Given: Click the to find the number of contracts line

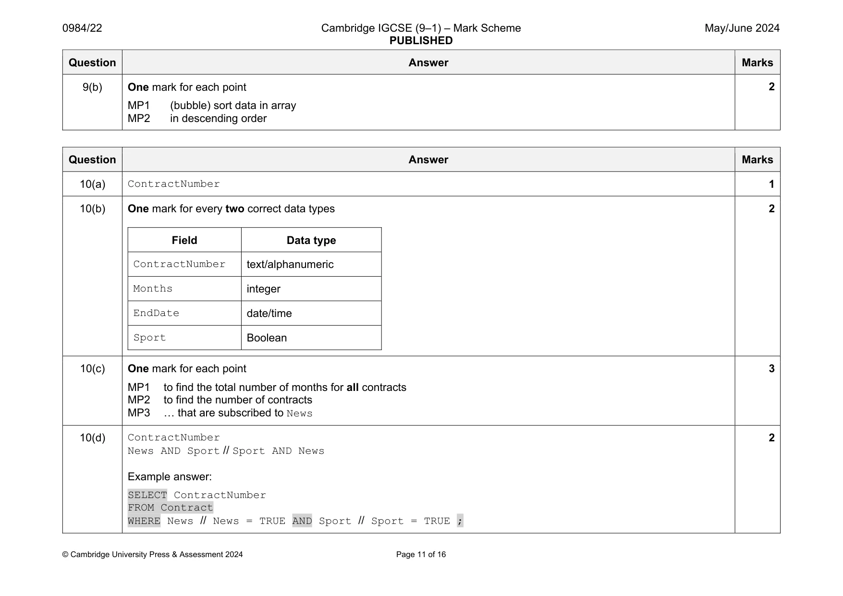Looking at the screenshot, I should click(x=220, y=400).
